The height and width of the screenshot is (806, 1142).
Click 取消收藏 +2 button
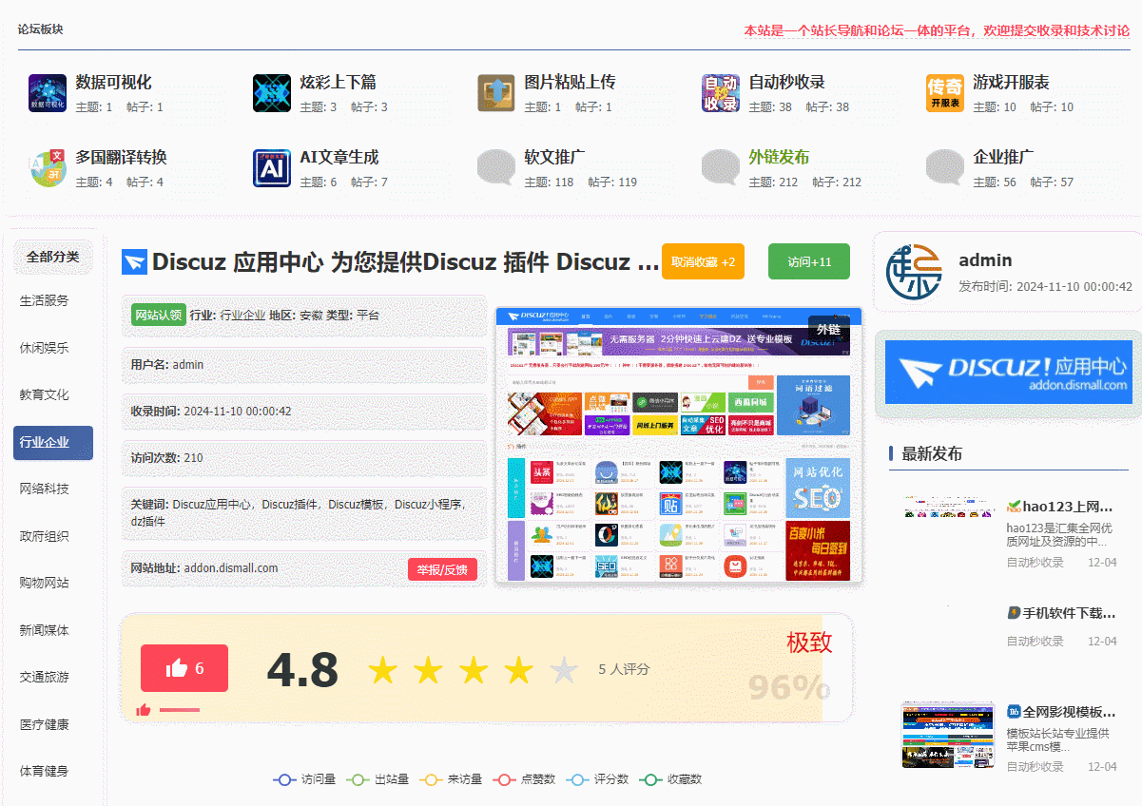point(703,262)
